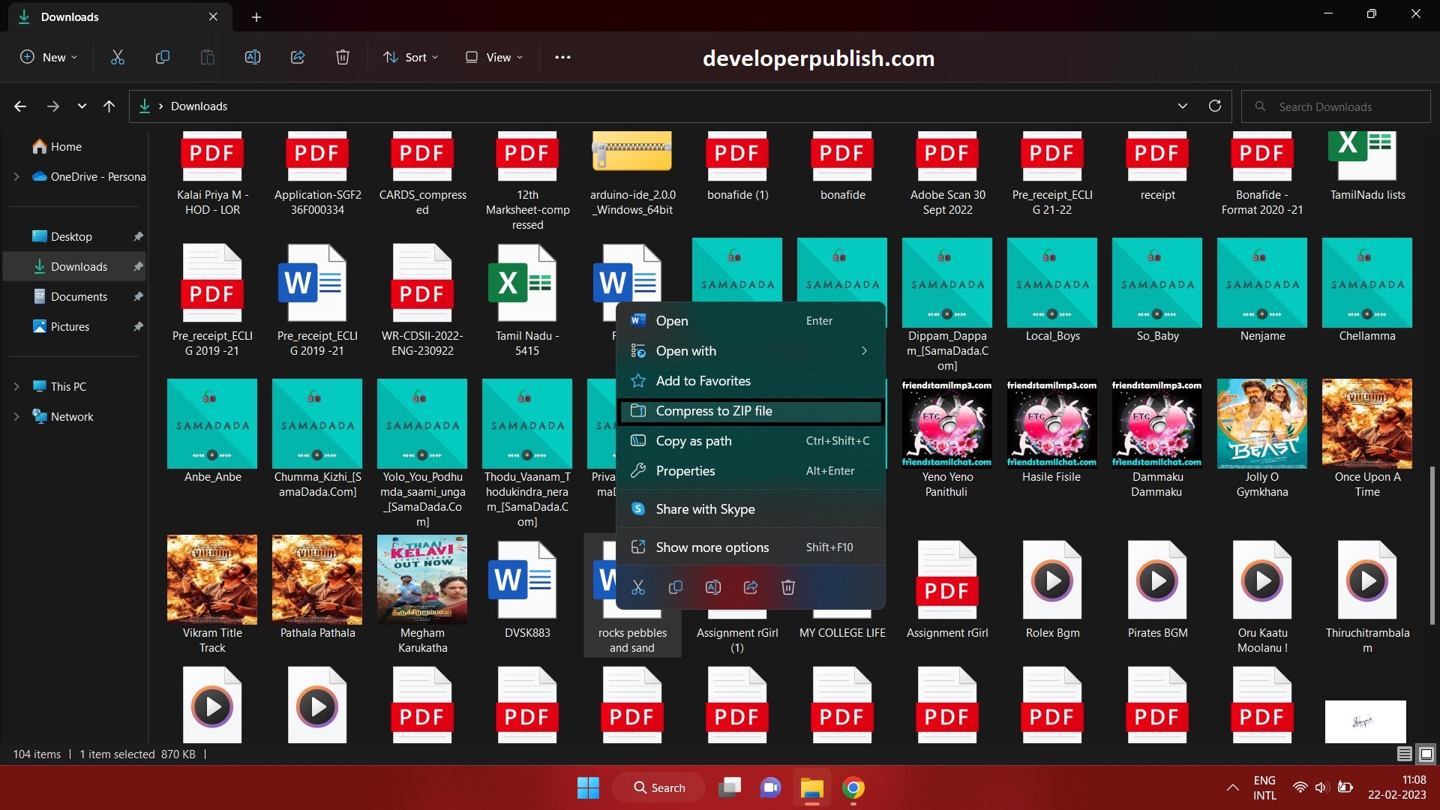Click the Back navigation arrow
The image size is (1440, 810).
pos(19,106)
